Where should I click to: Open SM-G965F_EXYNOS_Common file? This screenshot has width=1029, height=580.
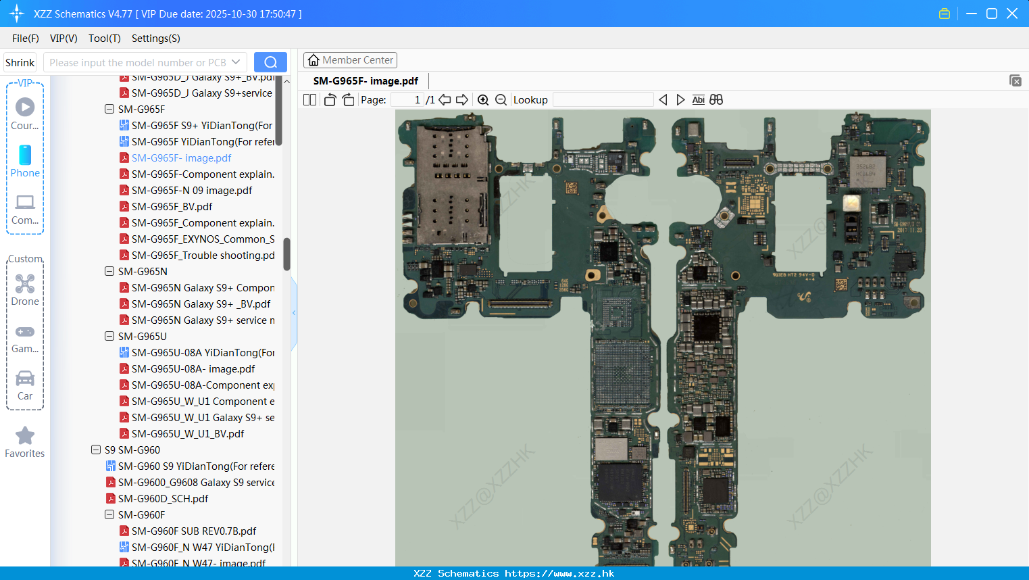pos(197,239)
